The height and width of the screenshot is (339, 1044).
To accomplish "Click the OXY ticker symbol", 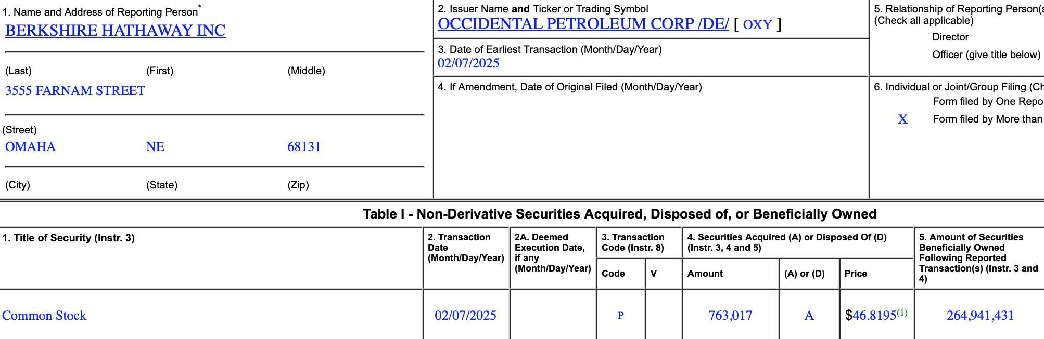I will (x=758, y=24).
